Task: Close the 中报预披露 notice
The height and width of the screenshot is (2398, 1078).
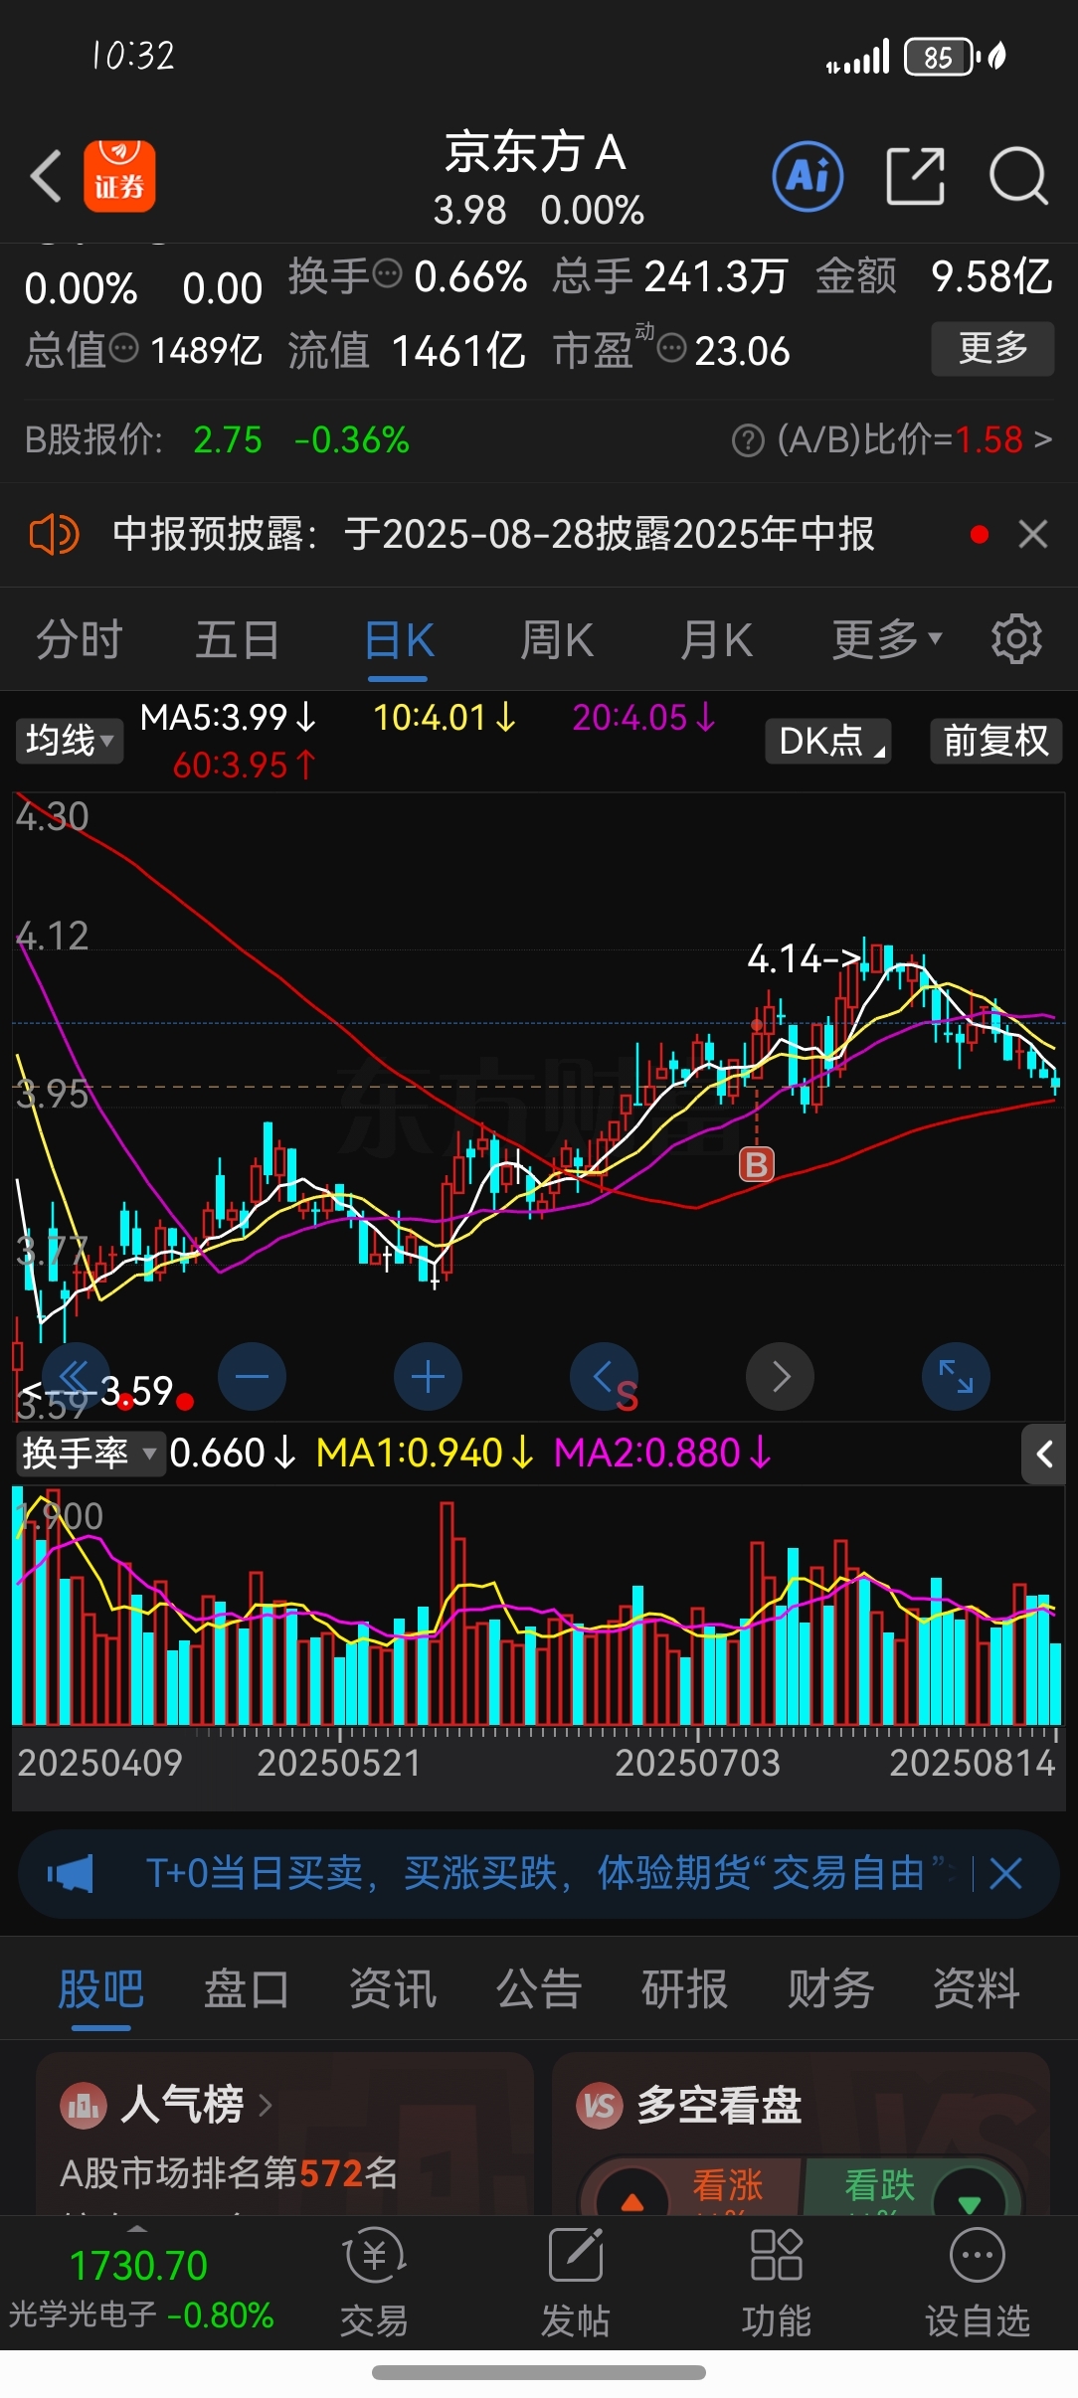Action: click(x=1033, y=535)
